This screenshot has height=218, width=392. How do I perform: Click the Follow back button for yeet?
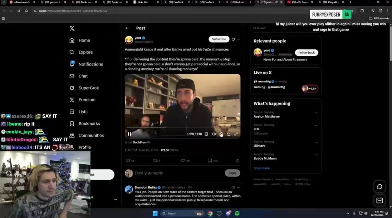306,52
